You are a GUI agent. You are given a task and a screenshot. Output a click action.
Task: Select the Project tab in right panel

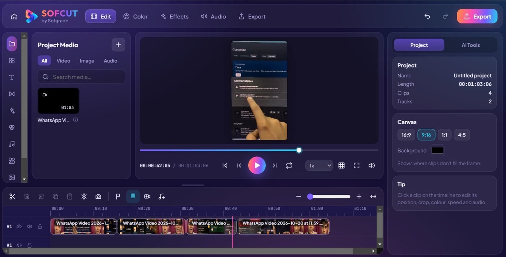tap(419, 45)
